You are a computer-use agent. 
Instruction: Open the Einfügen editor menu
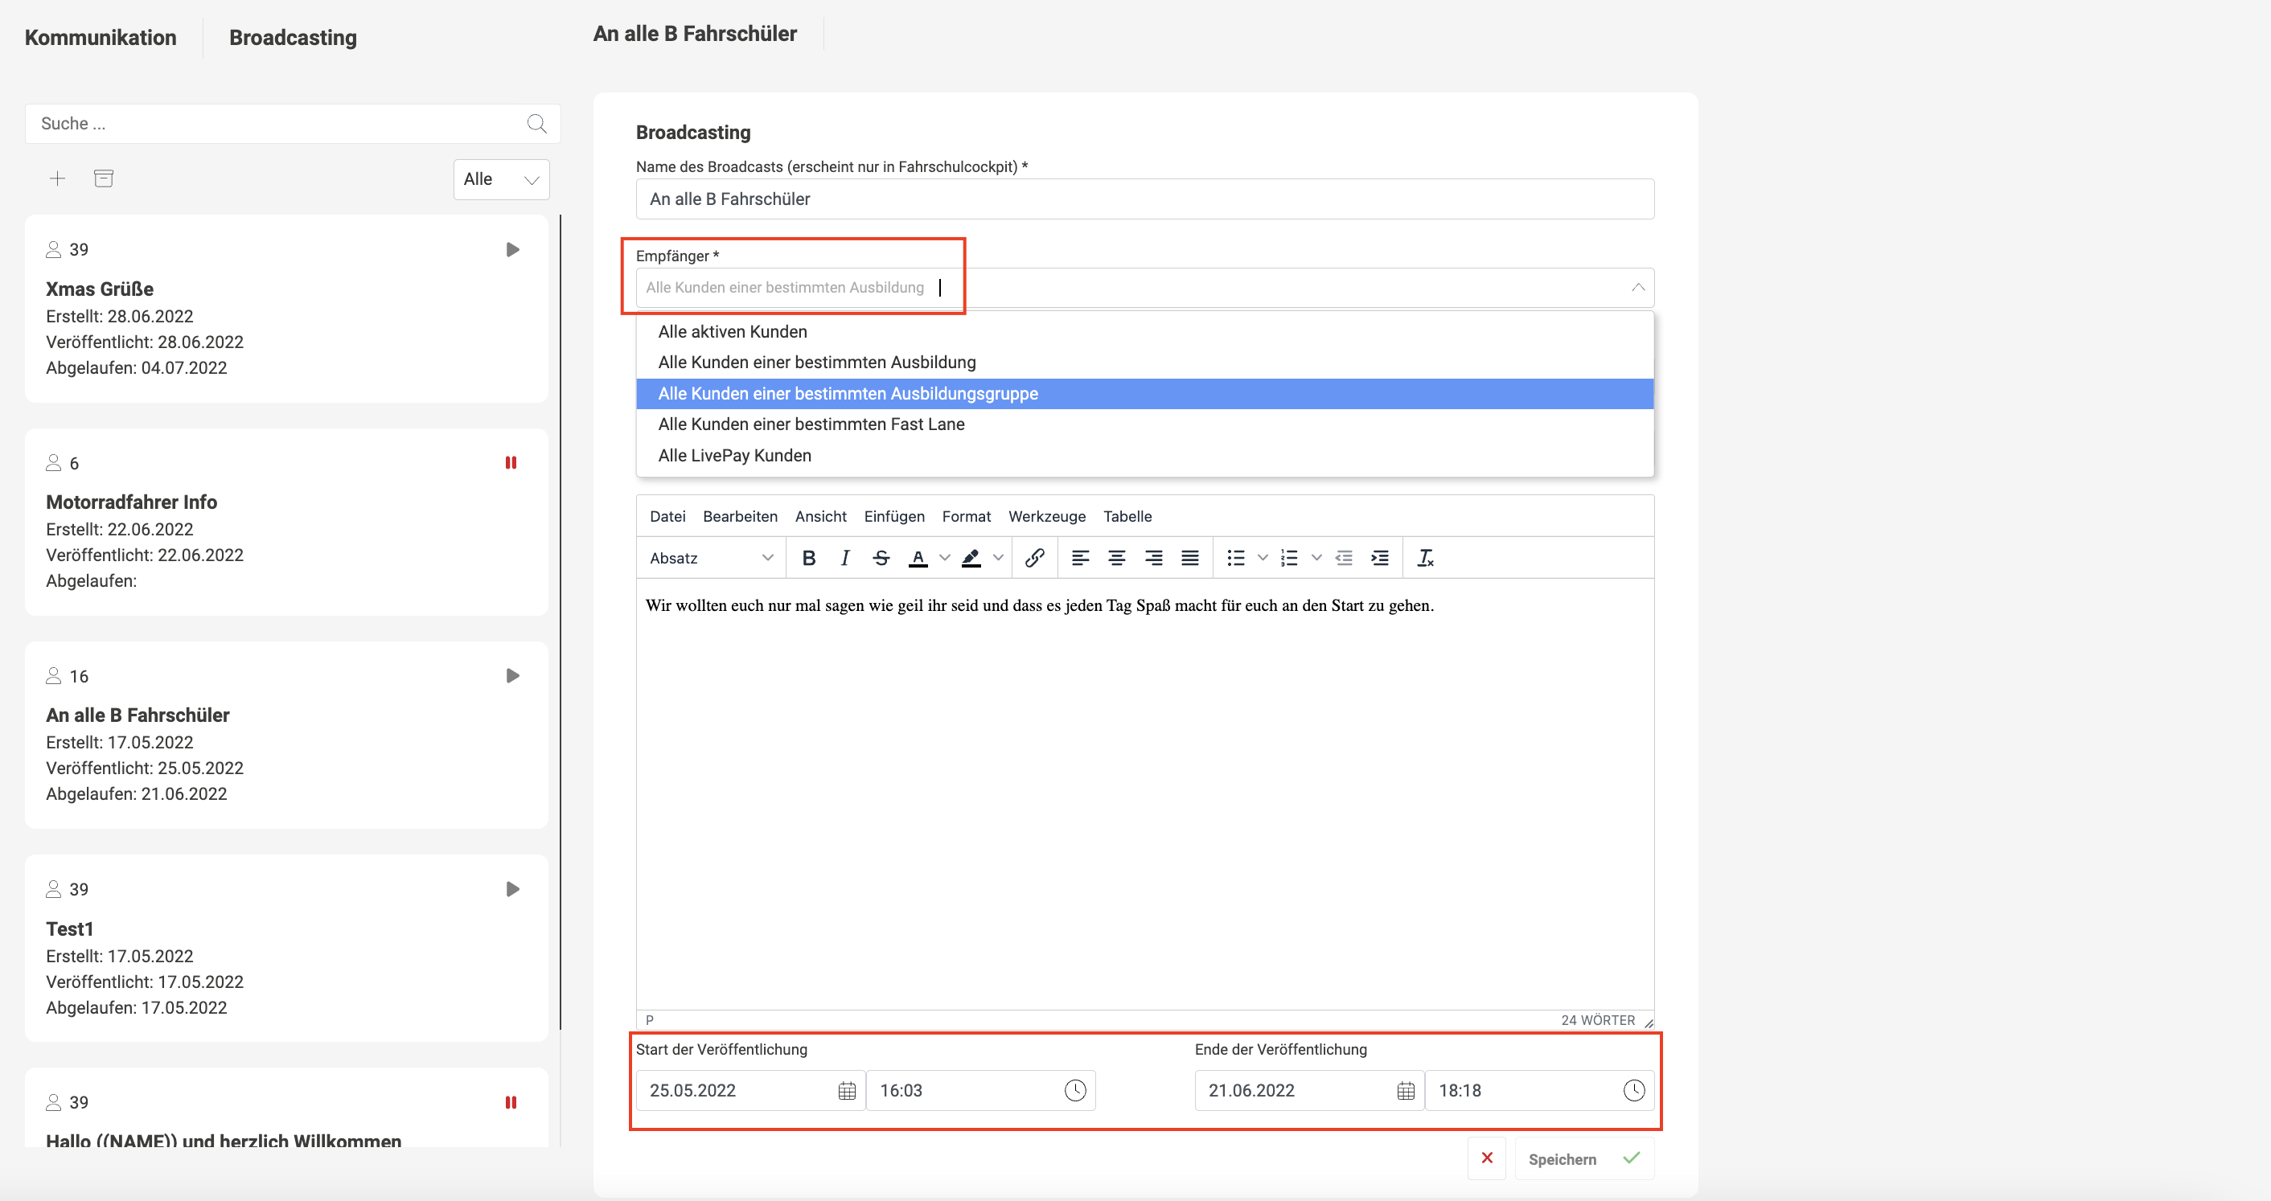[894, 516]
